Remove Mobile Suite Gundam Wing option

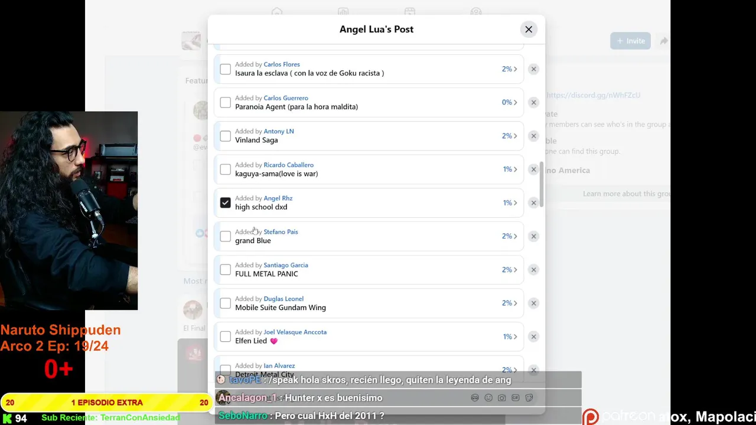pyautogui.click(x=533, y=303)
